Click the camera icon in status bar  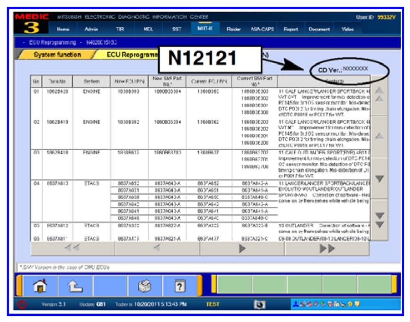click(260, 304)
